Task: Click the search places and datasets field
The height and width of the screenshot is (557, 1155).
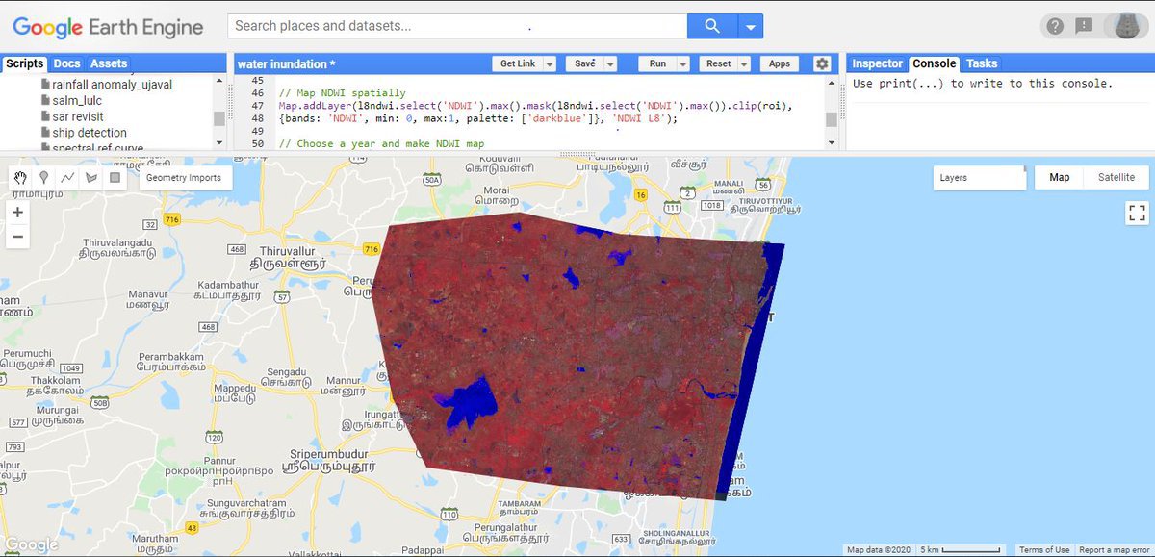Action: click(x=457, y=26)
